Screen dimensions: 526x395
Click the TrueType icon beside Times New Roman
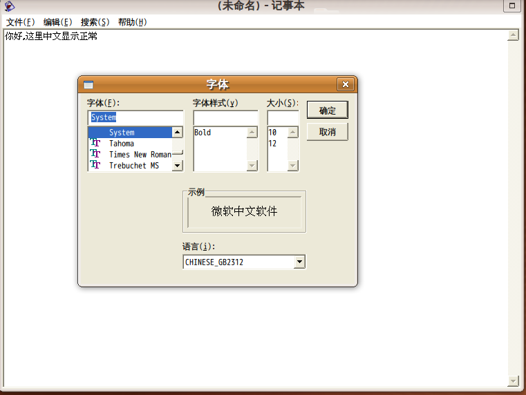point(95,154)
